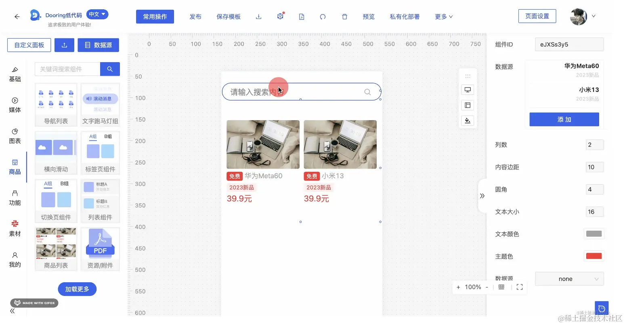Click the PDF export icon in toolbar
Image resolution: width=625 pixels, height=325 pixels.
click(x=302, y=17)
